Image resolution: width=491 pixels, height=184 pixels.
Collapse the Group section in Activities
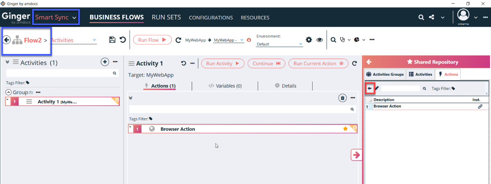tap(9, 92)
